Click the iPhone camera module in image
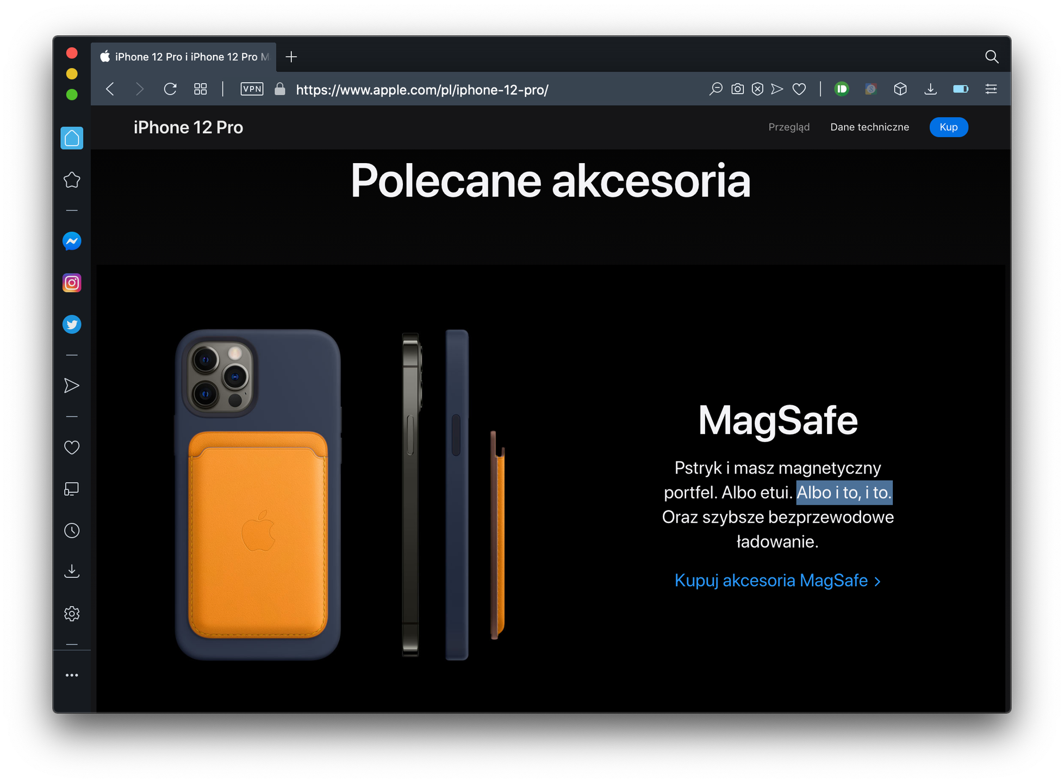Screen dimensions: 1064x783 (219, 377)
